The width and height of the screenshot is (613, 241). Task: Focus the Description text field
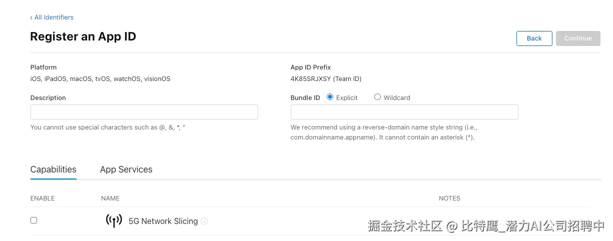(x=144, y=112)
